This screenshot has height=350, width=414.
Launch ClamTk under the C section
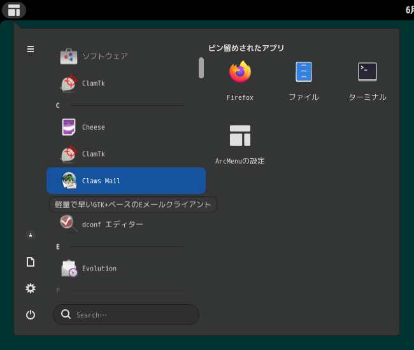(126, 154)
